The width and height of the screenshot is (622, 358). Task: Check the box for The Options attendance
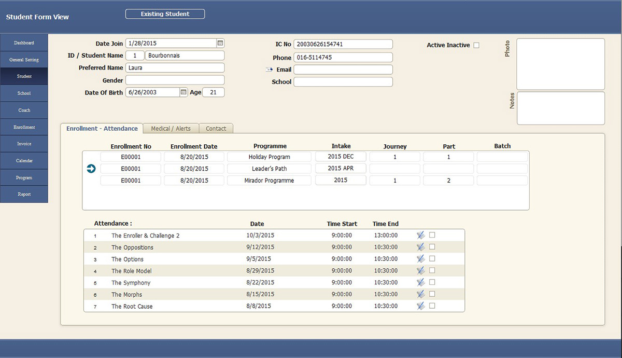(432, 258)
